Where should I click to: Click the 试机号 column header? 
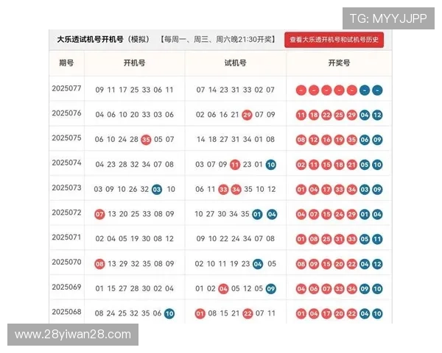(x=235, y=63)
